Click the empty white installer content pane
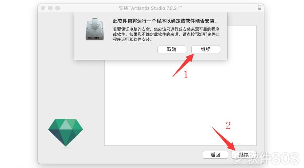This screenshot has width=304, height=168. click(180, 103)
